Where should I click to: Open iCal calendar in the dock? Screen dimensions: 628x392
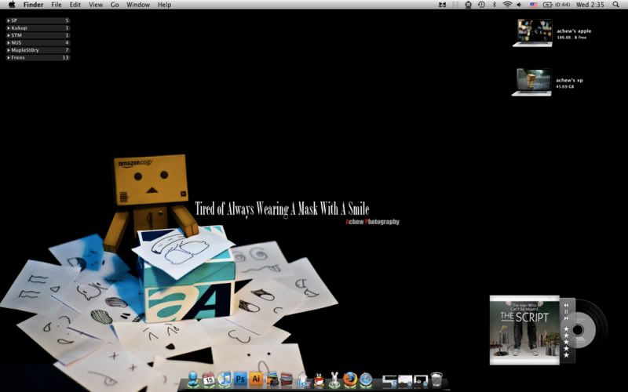tap(209, 379)
